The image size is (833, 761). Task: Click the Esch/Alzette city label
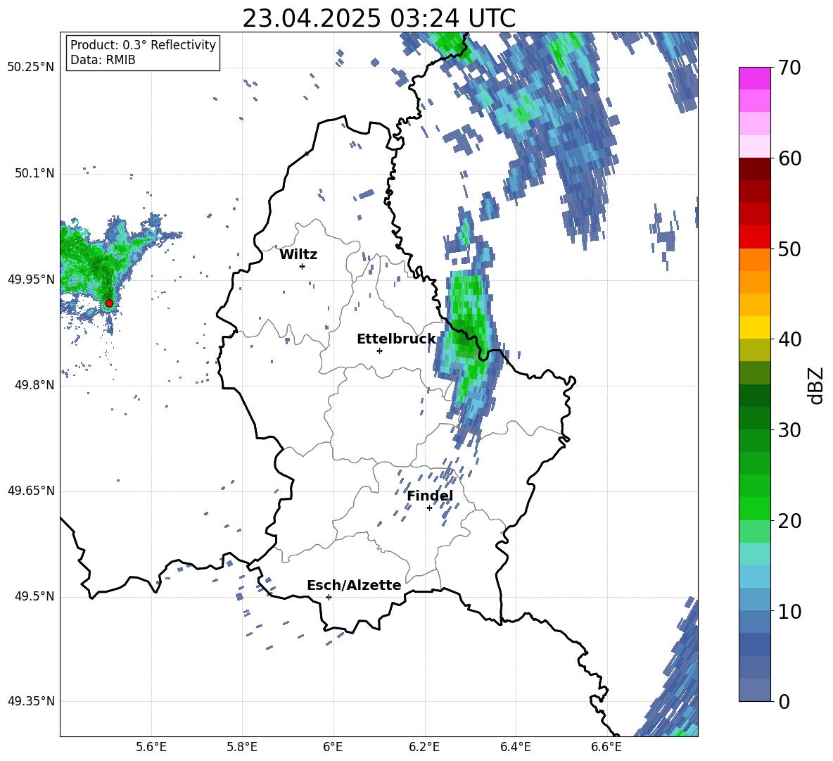354,585
